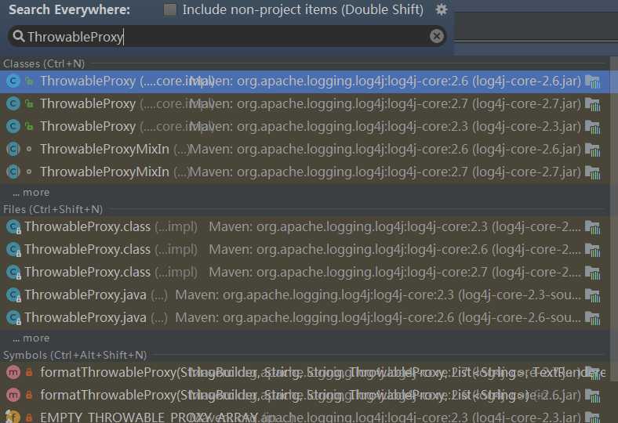Image resolution: width=618 pixels, height=423 pixels.
Task: Click file icon of ThrowableProxy.class 2.6
Action: pyautogui.click(x=14, y=250)
